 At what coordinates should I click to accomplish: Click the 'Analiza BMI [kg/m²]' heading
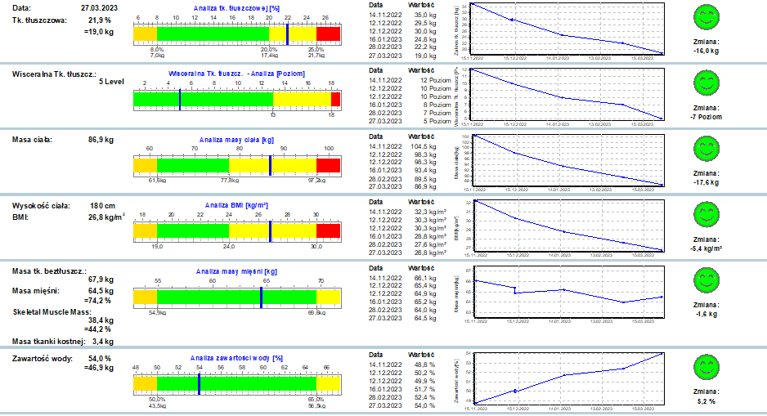coord(237,204)
